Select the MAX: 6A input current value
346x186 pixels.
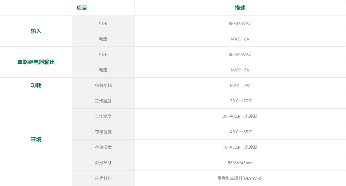[240, 39]
